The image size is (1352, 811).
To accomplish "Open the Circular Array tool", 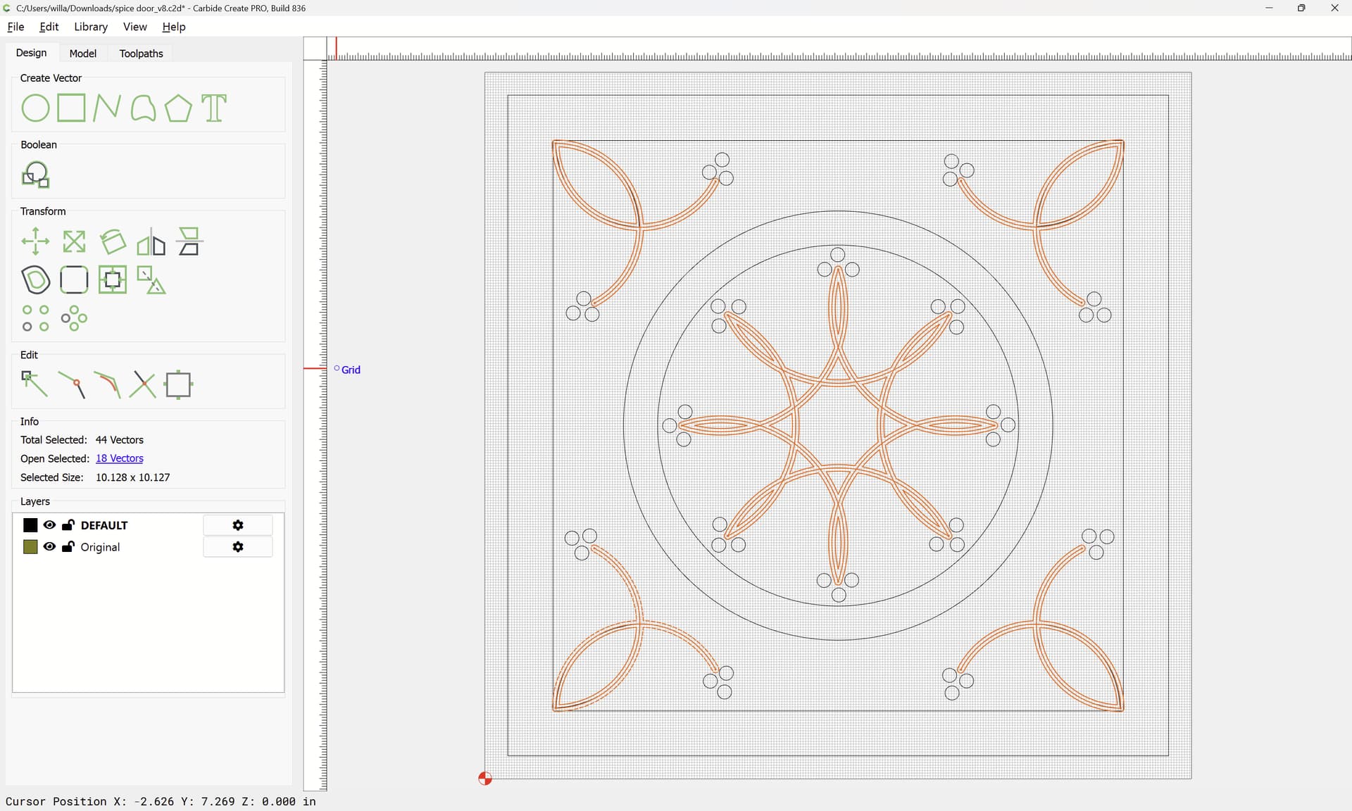I will pos(74,318).
